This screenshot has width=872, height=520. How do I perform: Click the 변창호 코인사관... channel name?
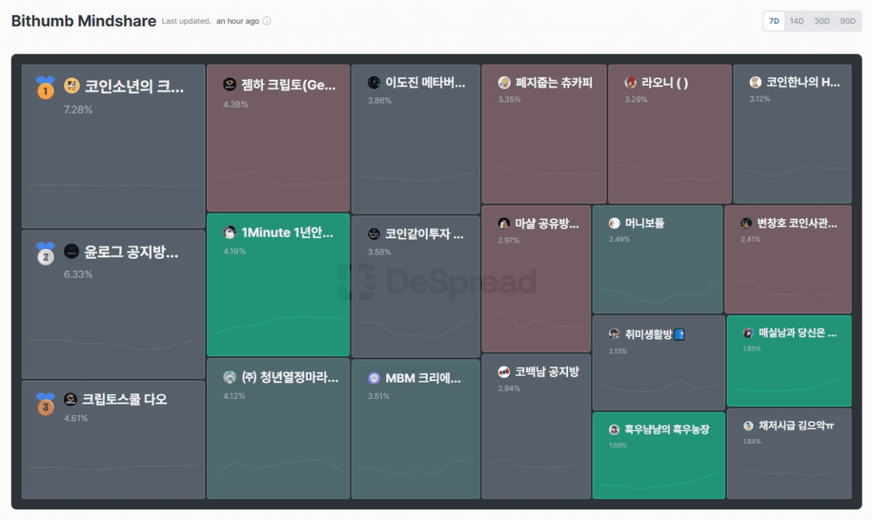tap(797, 223)
